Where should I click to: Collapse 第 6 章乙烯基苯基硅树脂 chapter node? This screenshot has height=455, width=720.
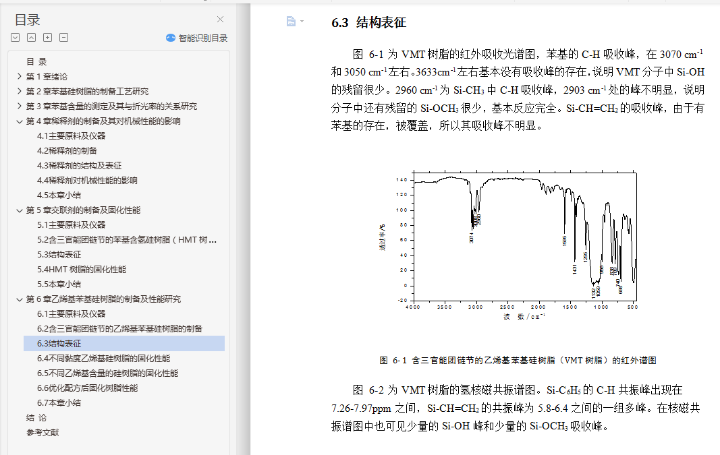click(20, 299)
